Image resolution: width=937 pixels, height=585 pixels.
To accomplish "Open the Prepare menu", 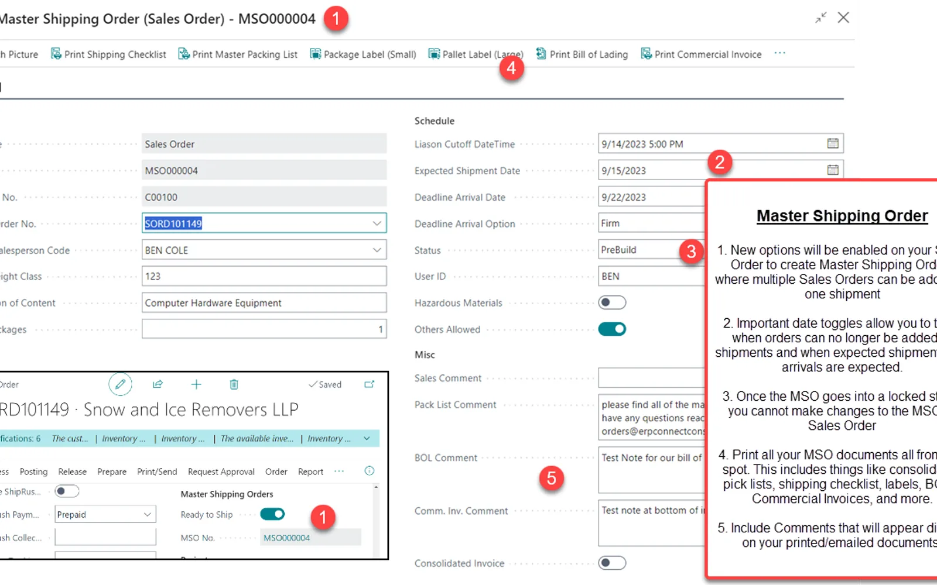I will point(112,472).
